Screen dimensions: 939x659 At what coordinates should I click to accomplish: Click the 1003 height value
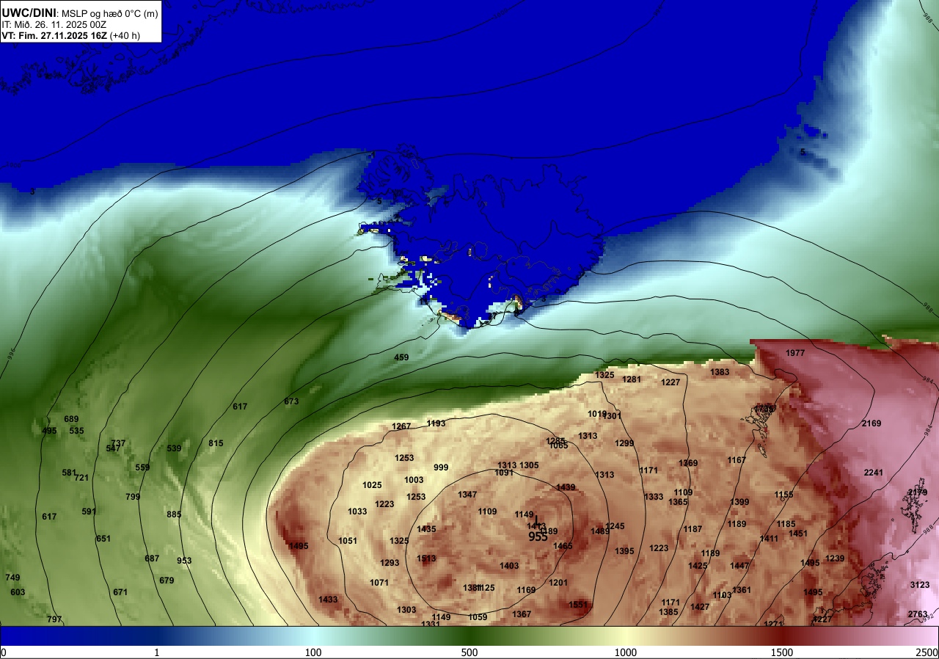(414, 480)
